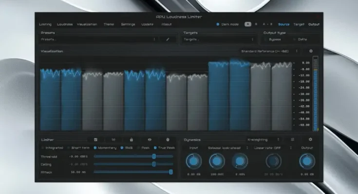The width and height of the screenshot is (358, 194).
Task: Expand the Targets dropdown
Action: [x=219, y=39]
